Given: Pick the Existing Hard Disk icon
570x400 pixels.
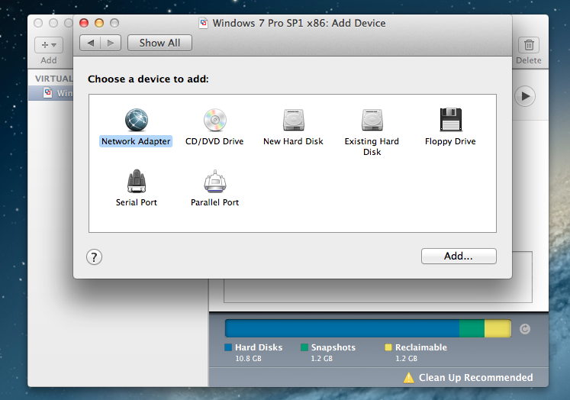Looking at the screenshot, I should [372, 120].
